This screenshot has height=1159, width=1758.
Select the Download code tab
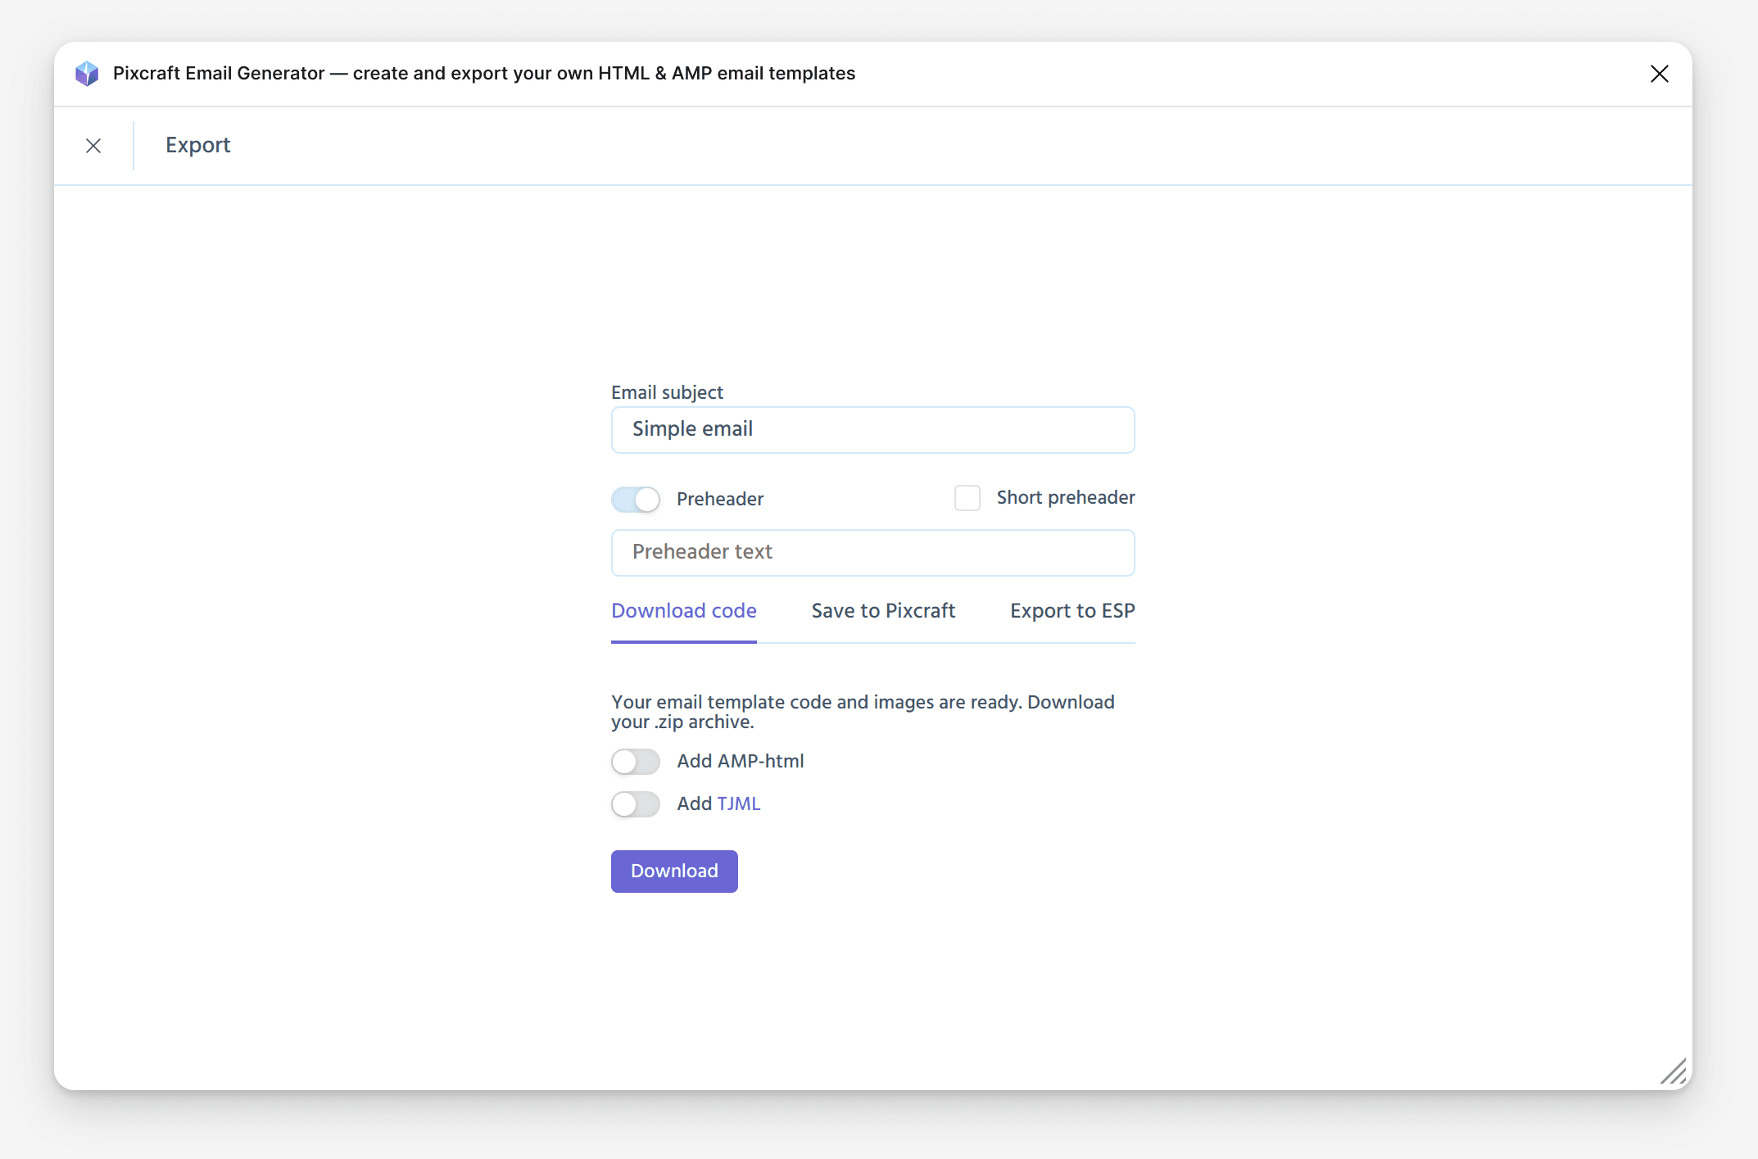(x=683, y=611)
